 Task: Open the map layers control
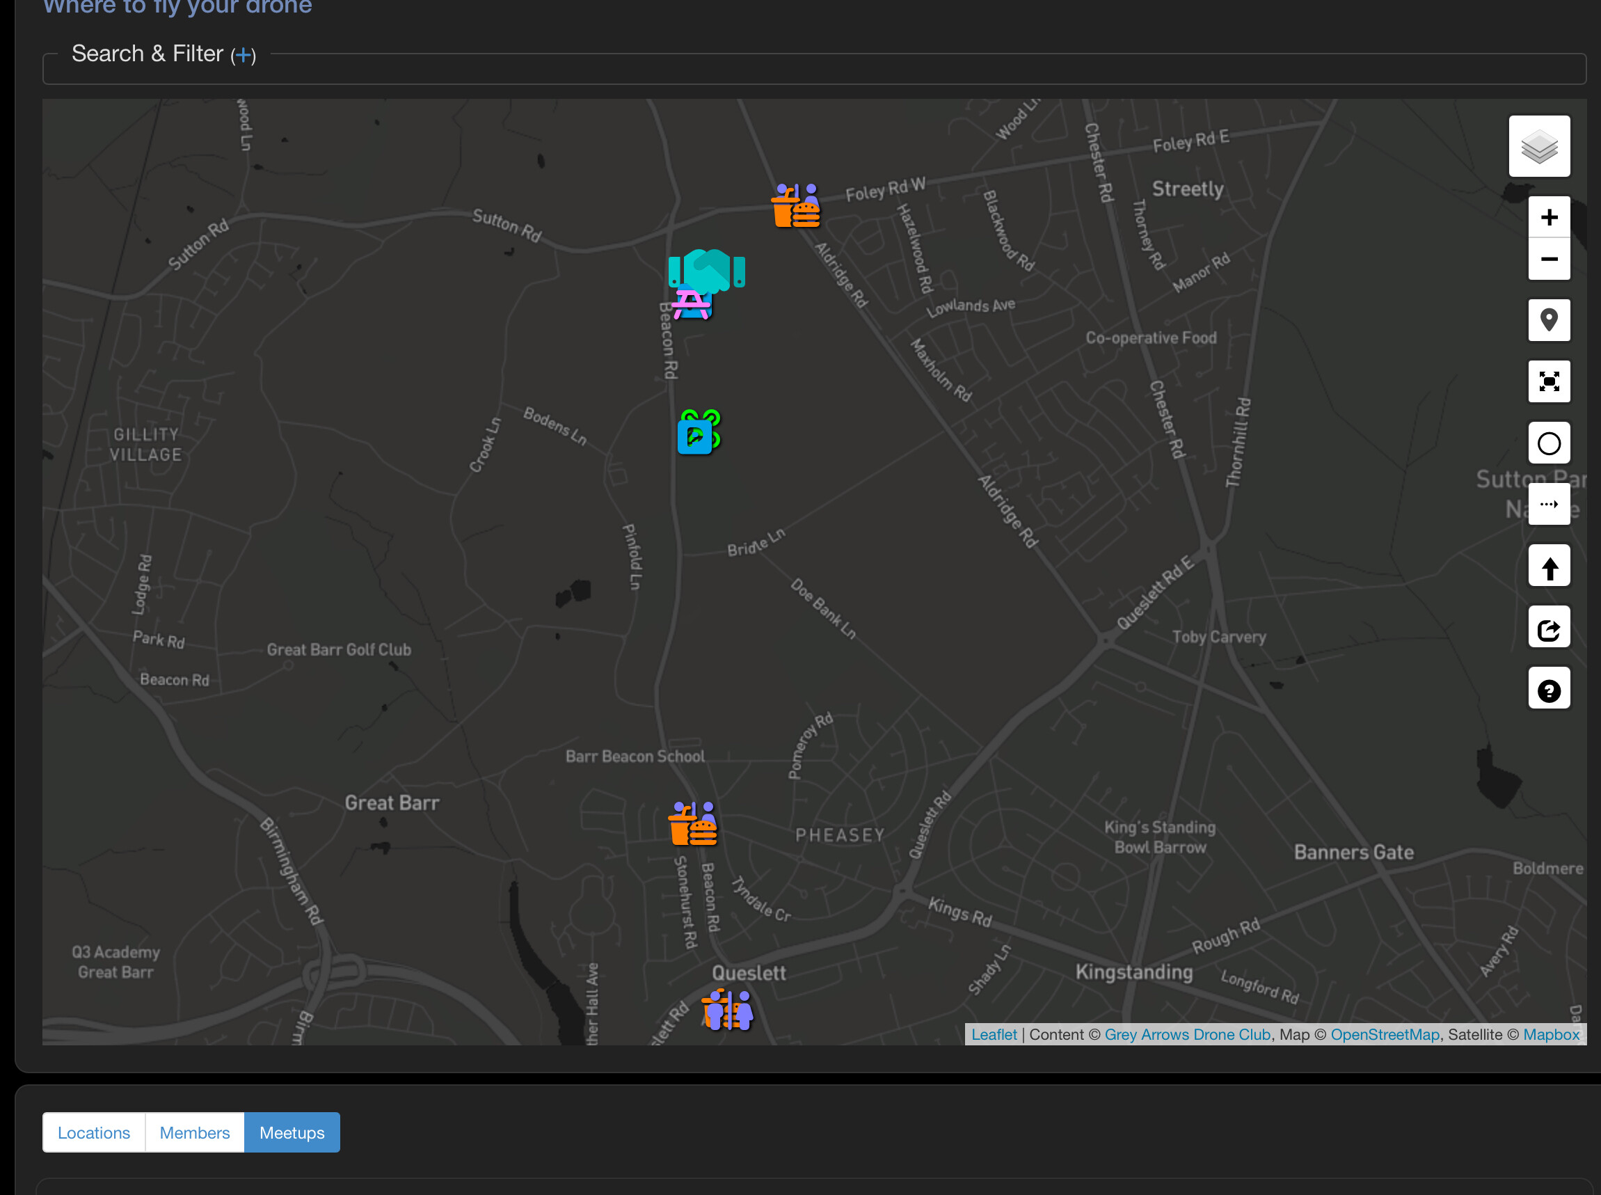click(x=1539, y=146)
